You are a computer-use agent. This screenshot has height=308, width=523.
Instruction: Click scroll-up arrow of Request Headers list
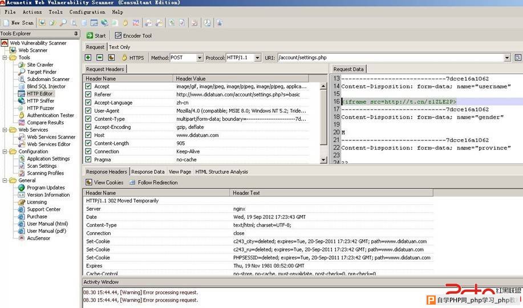(323, 86)
